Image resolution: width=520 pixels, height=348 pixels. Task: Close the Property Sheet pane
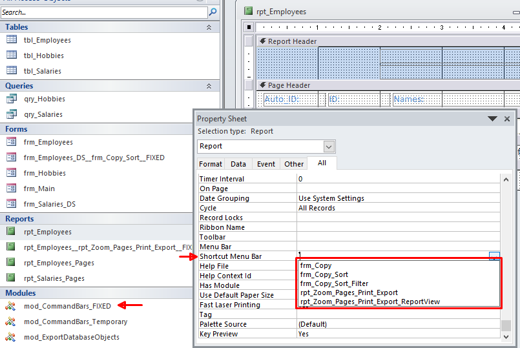click(x=507, y=119)
